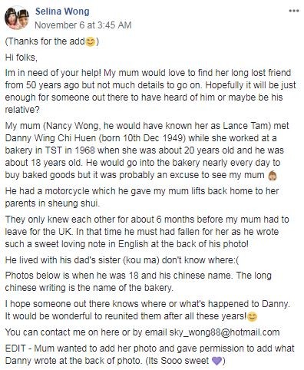Click Selina Wong's profile picture

[x=17, y=18]
